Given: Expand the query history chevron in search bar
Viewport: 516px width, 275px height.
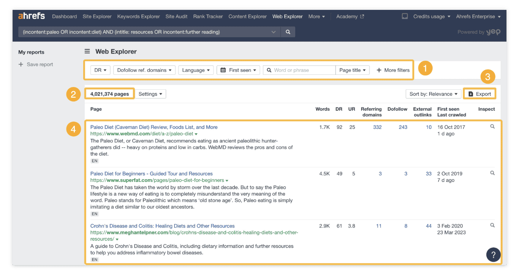Looking at the screenshot, I should click(x=274, y=32).
